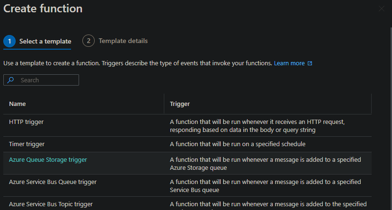Click the search magnifier icon

(11, 80)
